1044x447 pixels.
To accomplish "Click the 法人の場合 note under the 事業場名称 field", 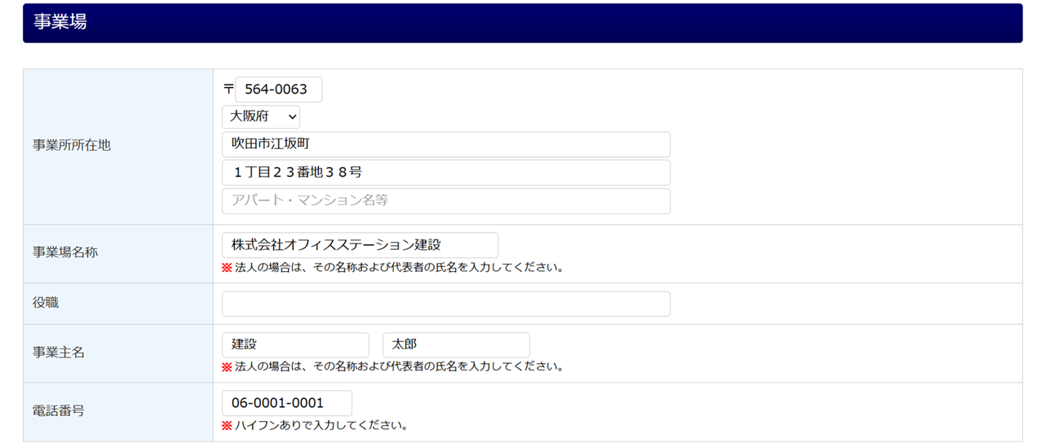I will tap(399, 267).
